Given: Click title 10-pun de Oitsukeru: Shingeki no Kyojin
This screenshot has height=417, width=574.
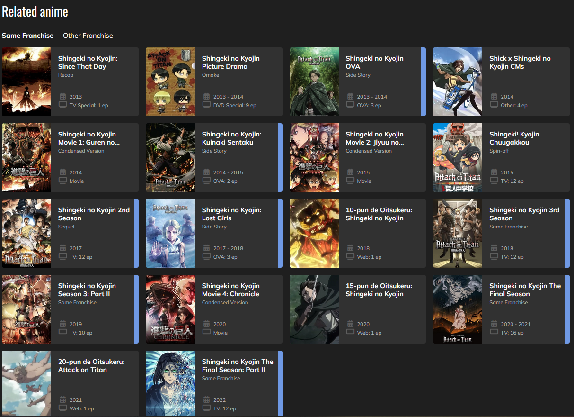Looking at the screenshot, I should pyautogui.click(x=379, y=214).
